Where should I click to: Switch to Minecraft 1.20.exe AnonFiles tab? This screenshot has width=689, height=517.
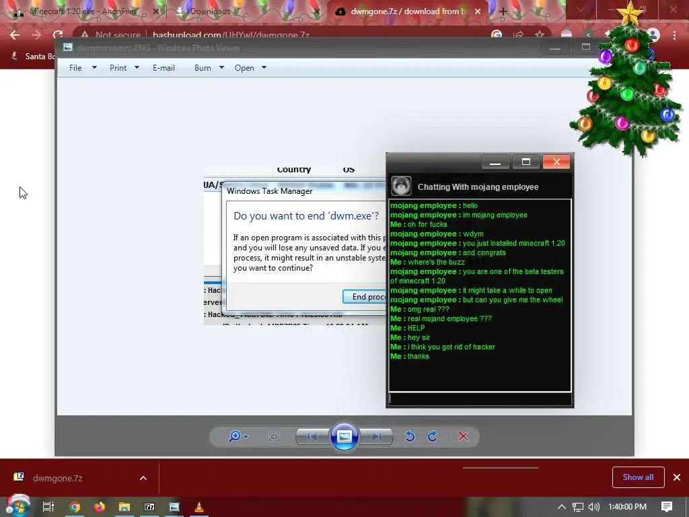tap(83, 11)
